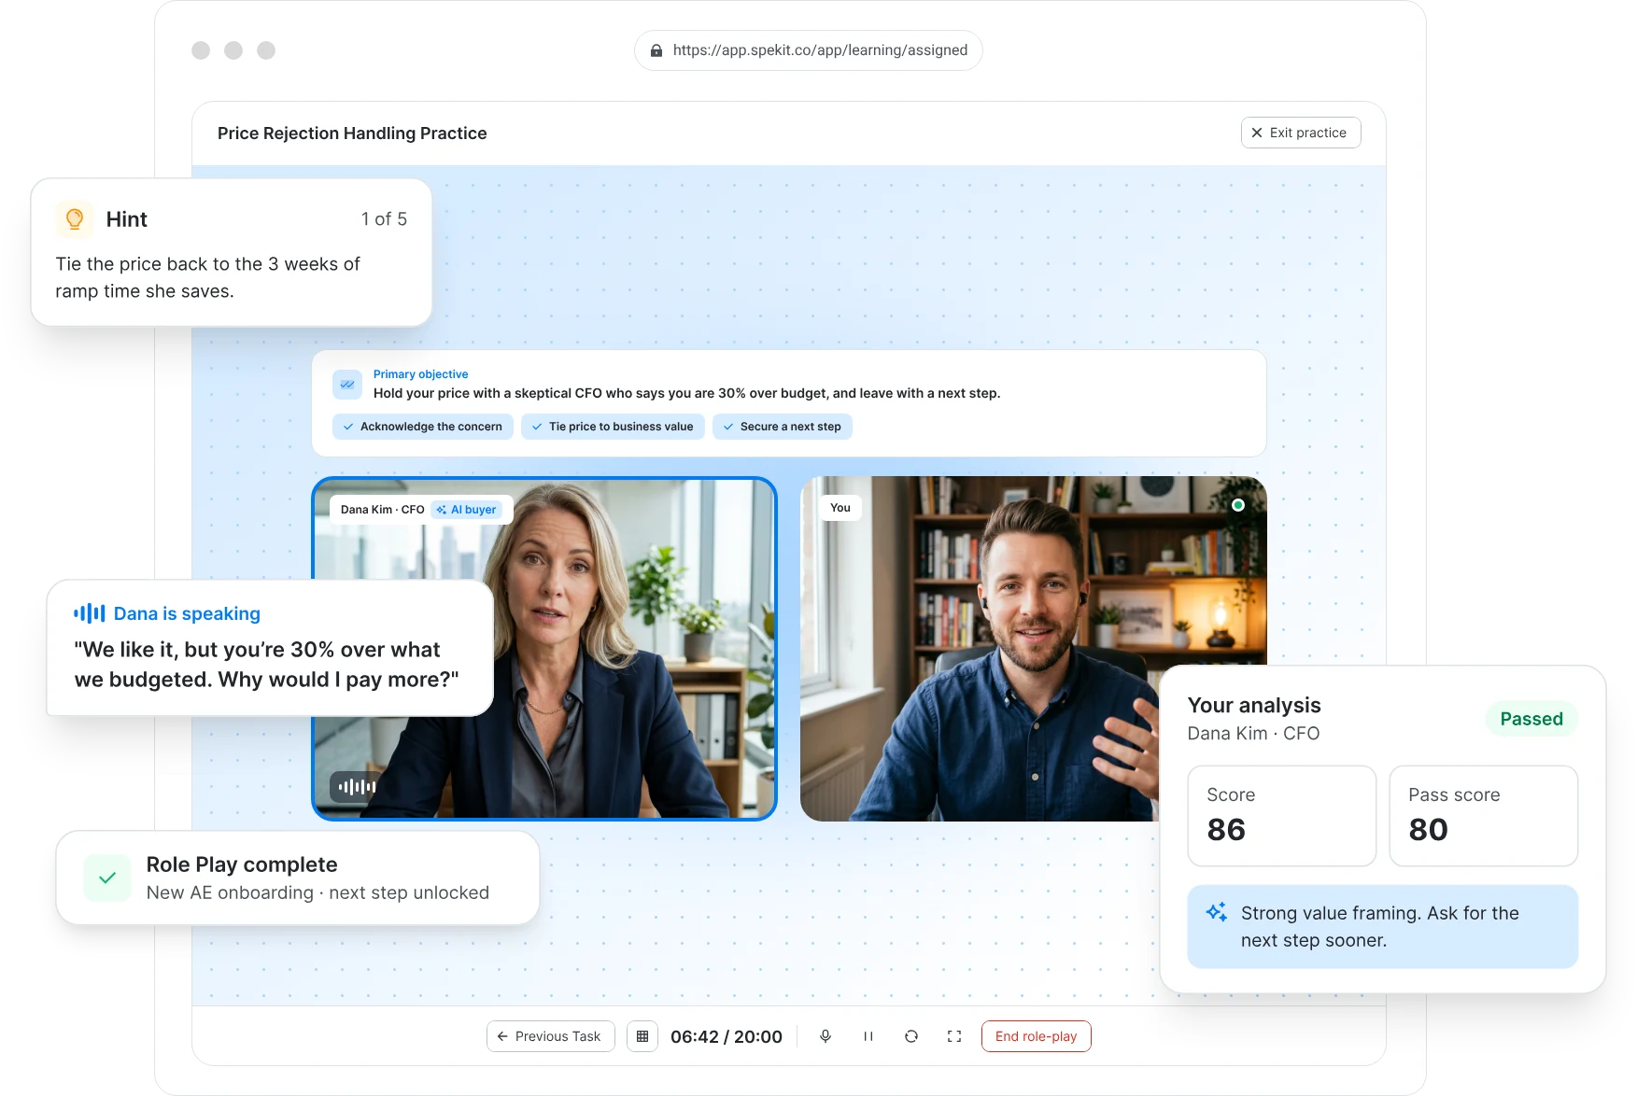
Task: Pause the role-play session
Action: pos(868,1036)
